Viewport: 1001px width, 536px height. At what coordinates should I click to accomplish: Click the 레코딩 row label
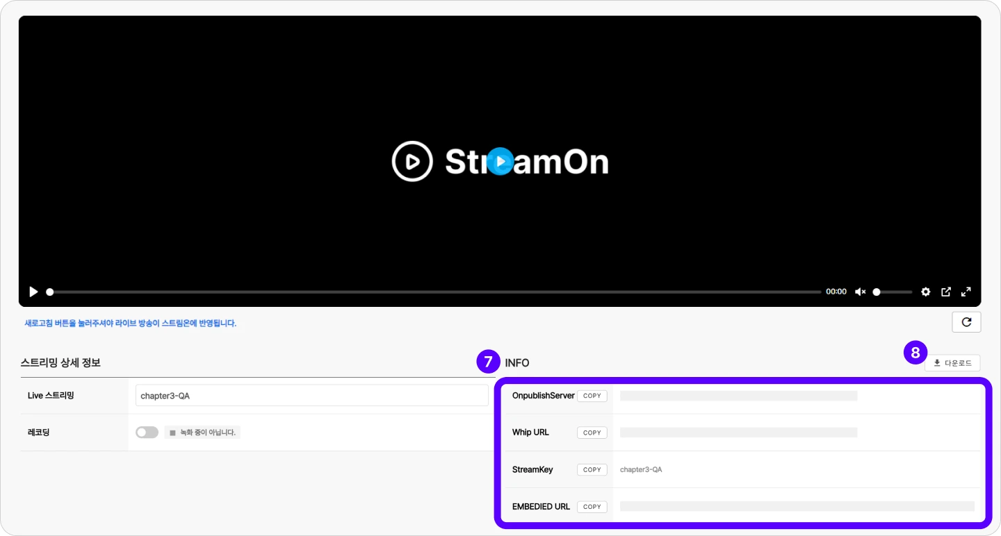[x=38, y=433]
